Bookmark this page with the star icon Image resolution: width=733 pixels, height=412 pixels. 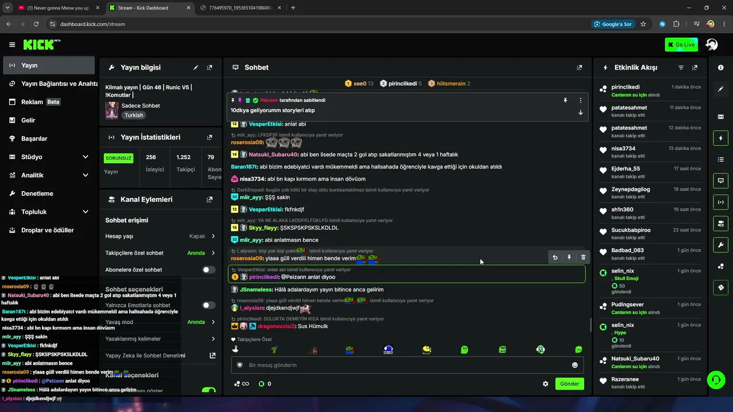pos(643,24)
